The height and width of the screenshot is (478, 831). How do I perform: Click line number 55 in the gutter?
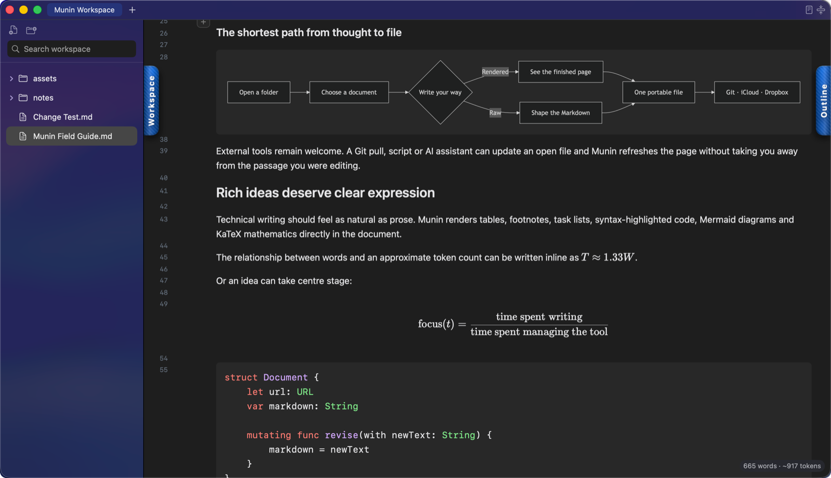(164, 370)
